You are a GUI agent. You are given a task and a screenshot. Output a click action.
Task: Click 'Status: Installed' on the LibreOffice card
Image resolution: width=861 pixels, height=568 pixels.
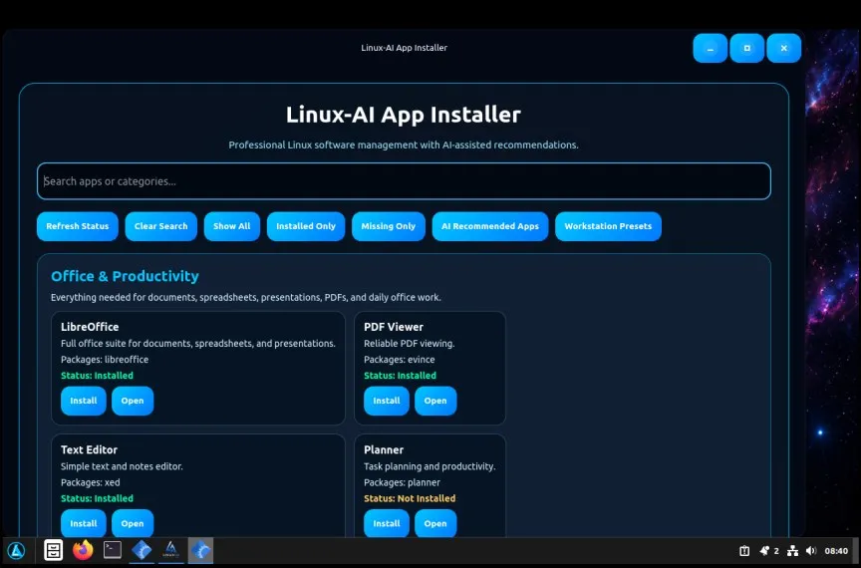coord(97,376)
